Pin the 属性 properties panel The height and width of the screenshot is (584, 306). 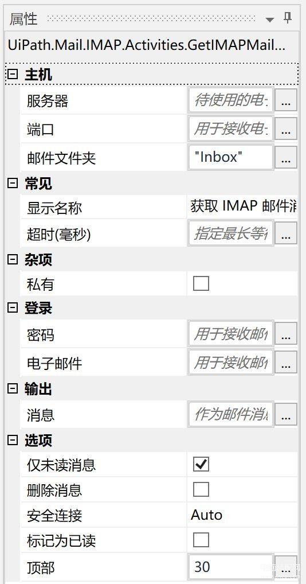click(x=288, y=18)
